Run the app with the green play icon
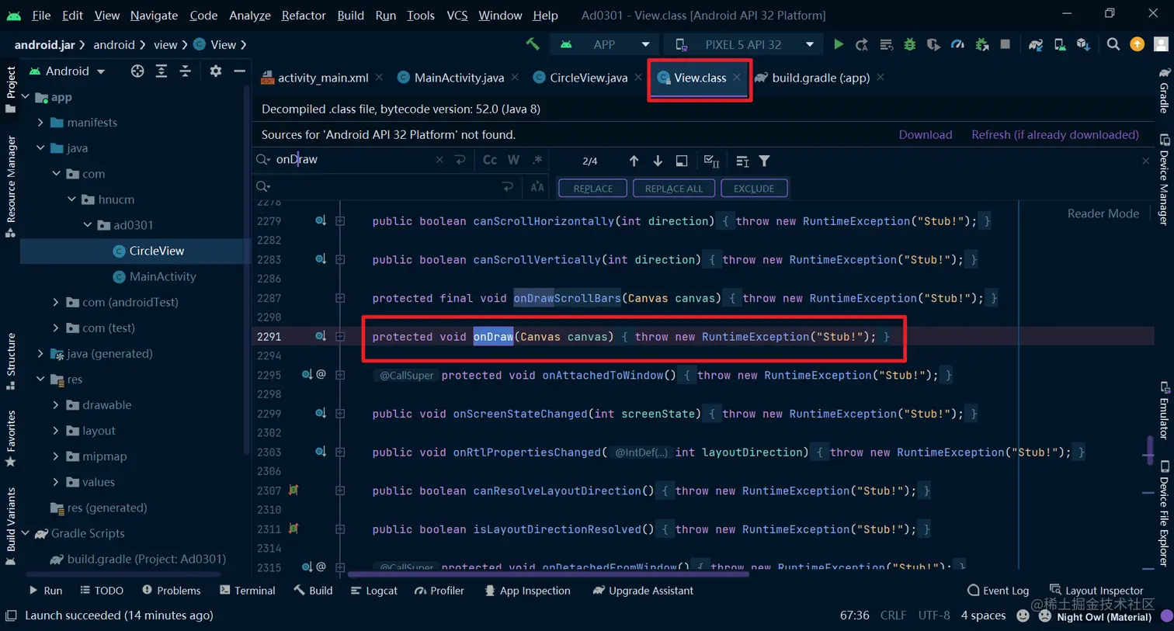This screenshot has height=631, width=1174. 839,44
